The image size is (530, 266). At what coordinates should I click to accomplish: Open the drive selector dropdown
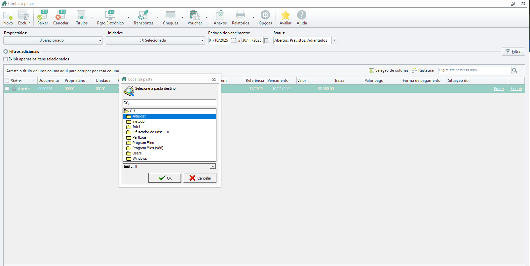click(213, 166)
